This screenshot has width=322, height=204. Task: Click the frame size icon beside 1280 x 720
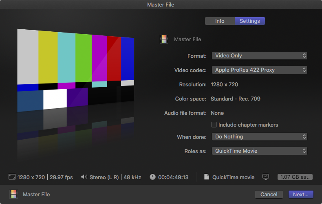12,177
